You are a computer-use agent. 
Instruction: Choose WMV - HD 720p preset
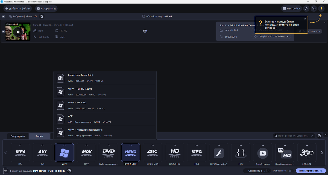tap(105, 105)
